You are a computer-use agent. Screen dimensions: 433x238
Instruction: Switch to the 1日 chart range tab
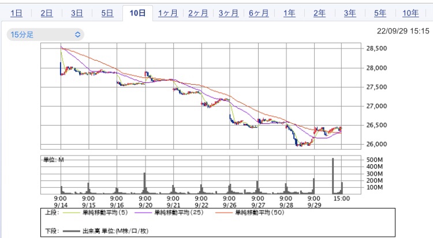tap(16, 13)
